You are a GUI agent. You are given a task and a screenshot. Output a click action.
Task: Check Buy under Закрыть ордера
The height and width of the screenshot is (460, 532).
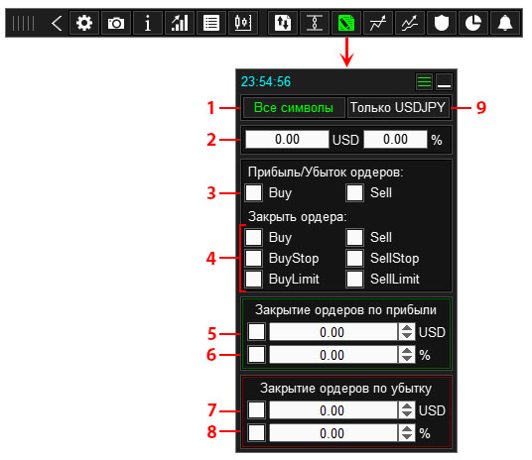coord(254,237)
